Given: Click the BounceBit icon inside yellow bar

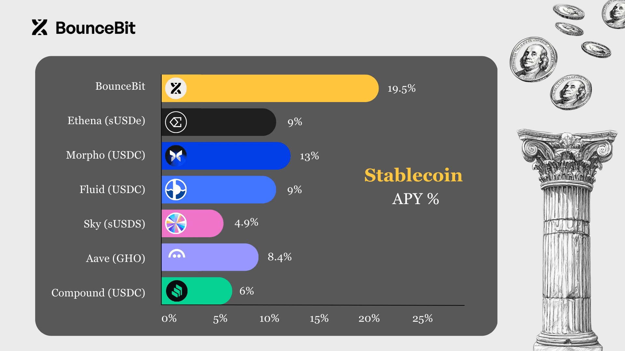Looking at the screenshot, I should click(x=176, y=88).
